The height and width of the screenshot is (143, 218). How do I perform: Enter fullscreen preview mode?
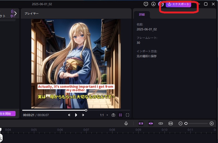pyautogui.click(x=128, y=115)
